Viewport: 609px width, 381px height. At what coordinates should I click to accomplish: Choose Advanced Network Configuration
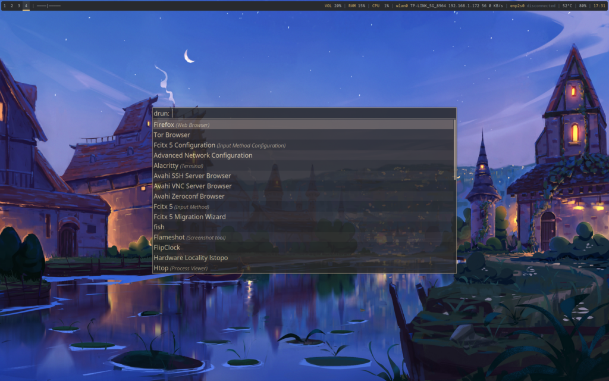pos(203,155)
